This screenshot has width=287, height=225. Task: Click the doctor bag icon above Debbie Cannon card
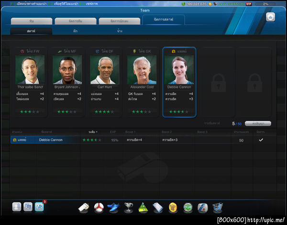click(x=174, y=51)
